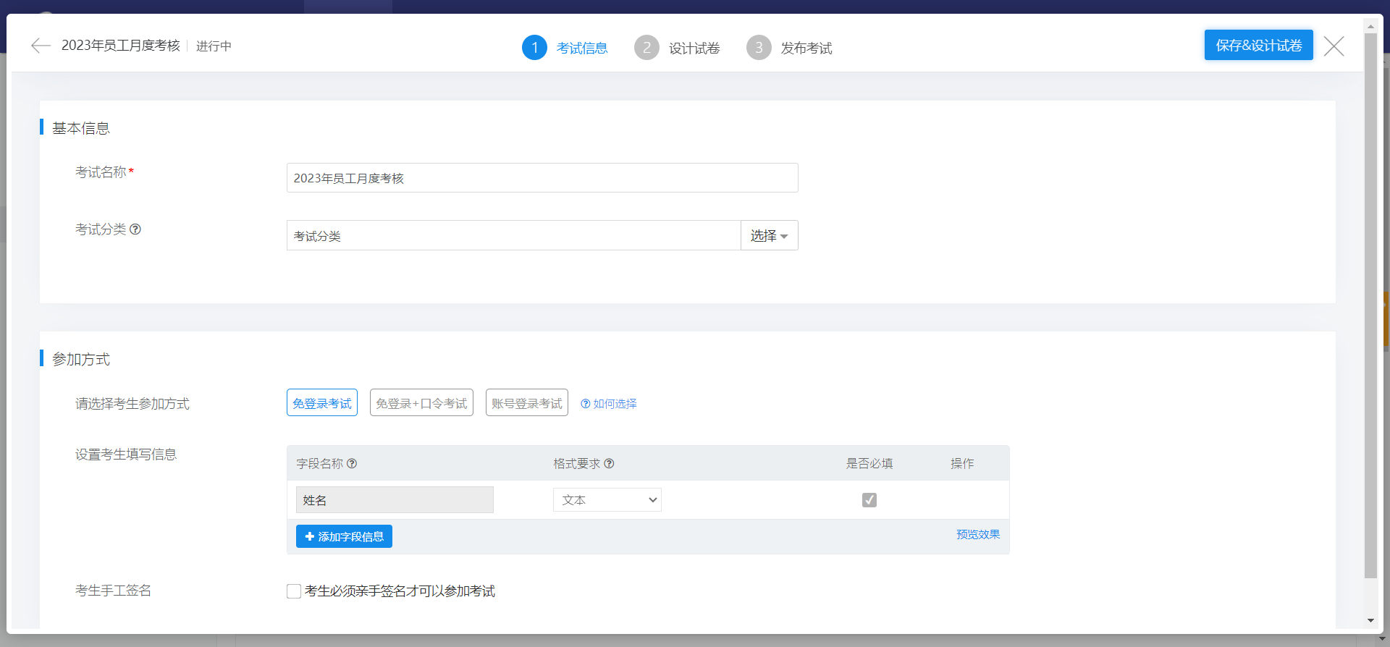
Task: Open the 选择 category dropdown
Action: pos(769,236)
